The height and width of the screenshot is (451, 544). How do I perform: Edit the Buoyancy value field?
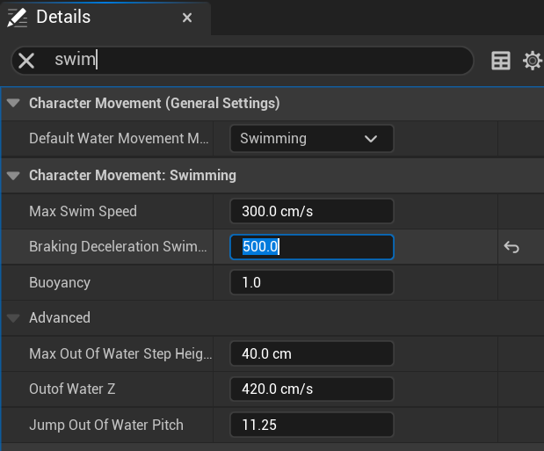(311, 283)
